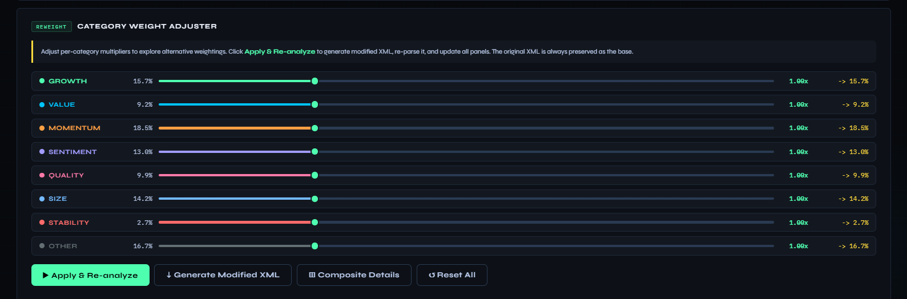907x299 pixels.
Task: Click the Sentiment slider handle
Action: point(315,152)
